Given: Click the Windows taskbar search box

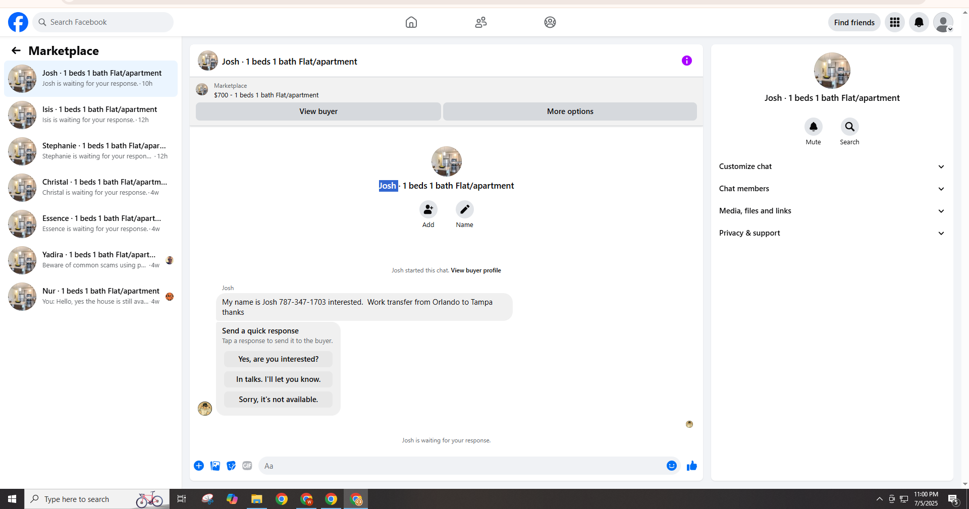Looking at the screenshot, I should 97,499.
